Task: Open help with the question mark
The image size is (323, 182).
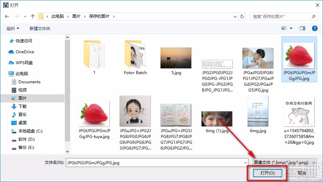Action: [314, 28]
